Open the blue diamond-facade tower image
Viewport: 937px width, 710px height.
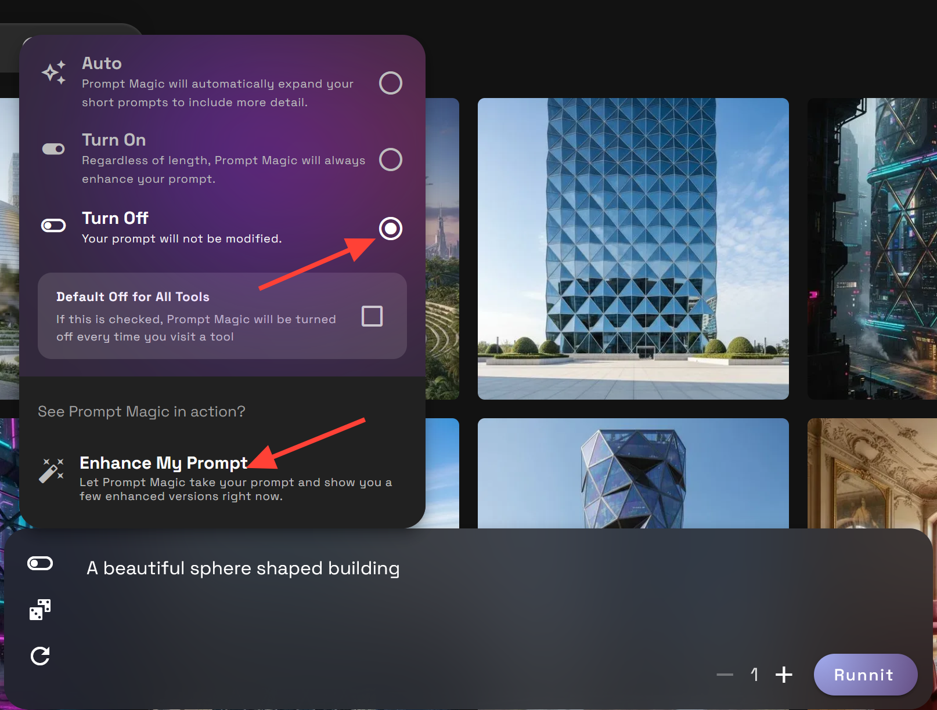(x=633, y=248)
